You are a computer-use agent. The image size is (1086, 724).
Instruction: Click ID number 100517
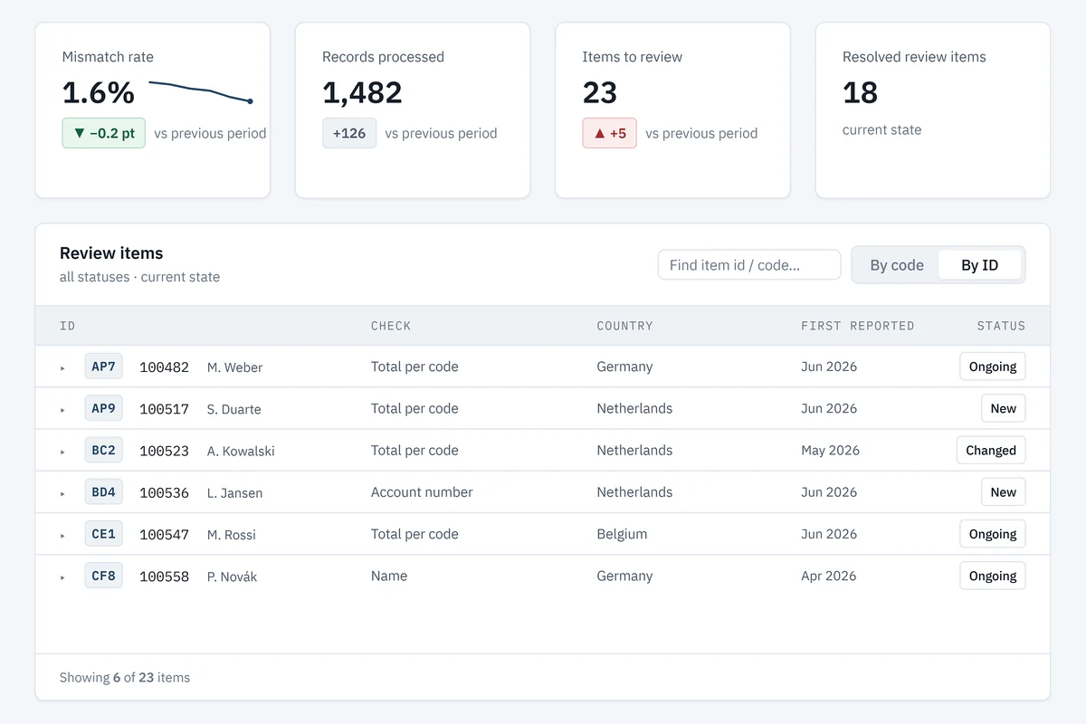pyautogui.click(x=164, y=409)
